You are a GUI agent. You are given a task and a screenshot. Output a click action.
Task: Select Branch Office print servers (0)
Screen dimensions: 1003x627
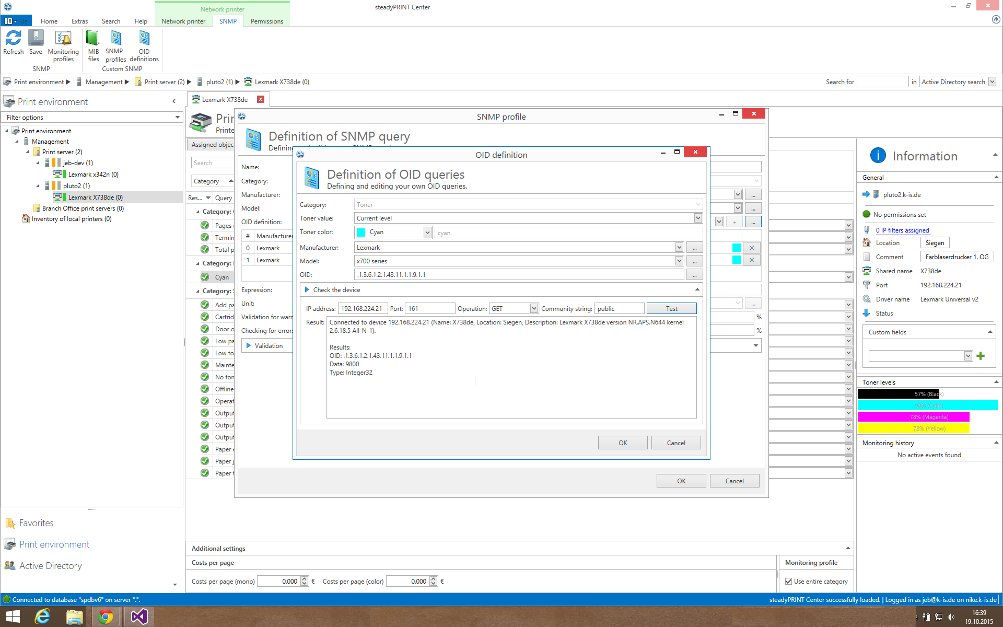(x=83, y=208)
